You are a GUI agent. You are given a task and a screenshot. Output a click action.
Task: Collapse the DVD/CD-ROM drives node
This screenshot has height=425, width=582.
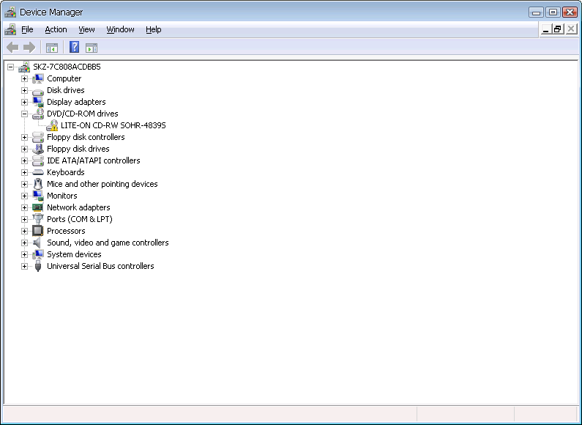pos(24,114)
